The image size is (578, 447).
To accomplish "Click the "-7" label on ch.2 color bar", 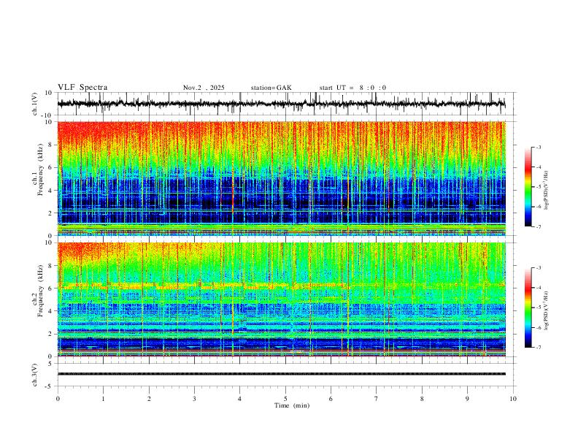I will (539, 348).
